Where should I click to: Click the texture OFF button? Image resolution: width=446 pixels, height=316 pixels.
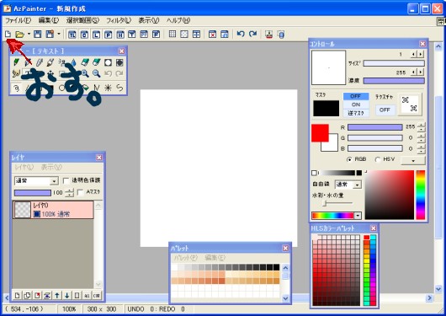(385, 110)
